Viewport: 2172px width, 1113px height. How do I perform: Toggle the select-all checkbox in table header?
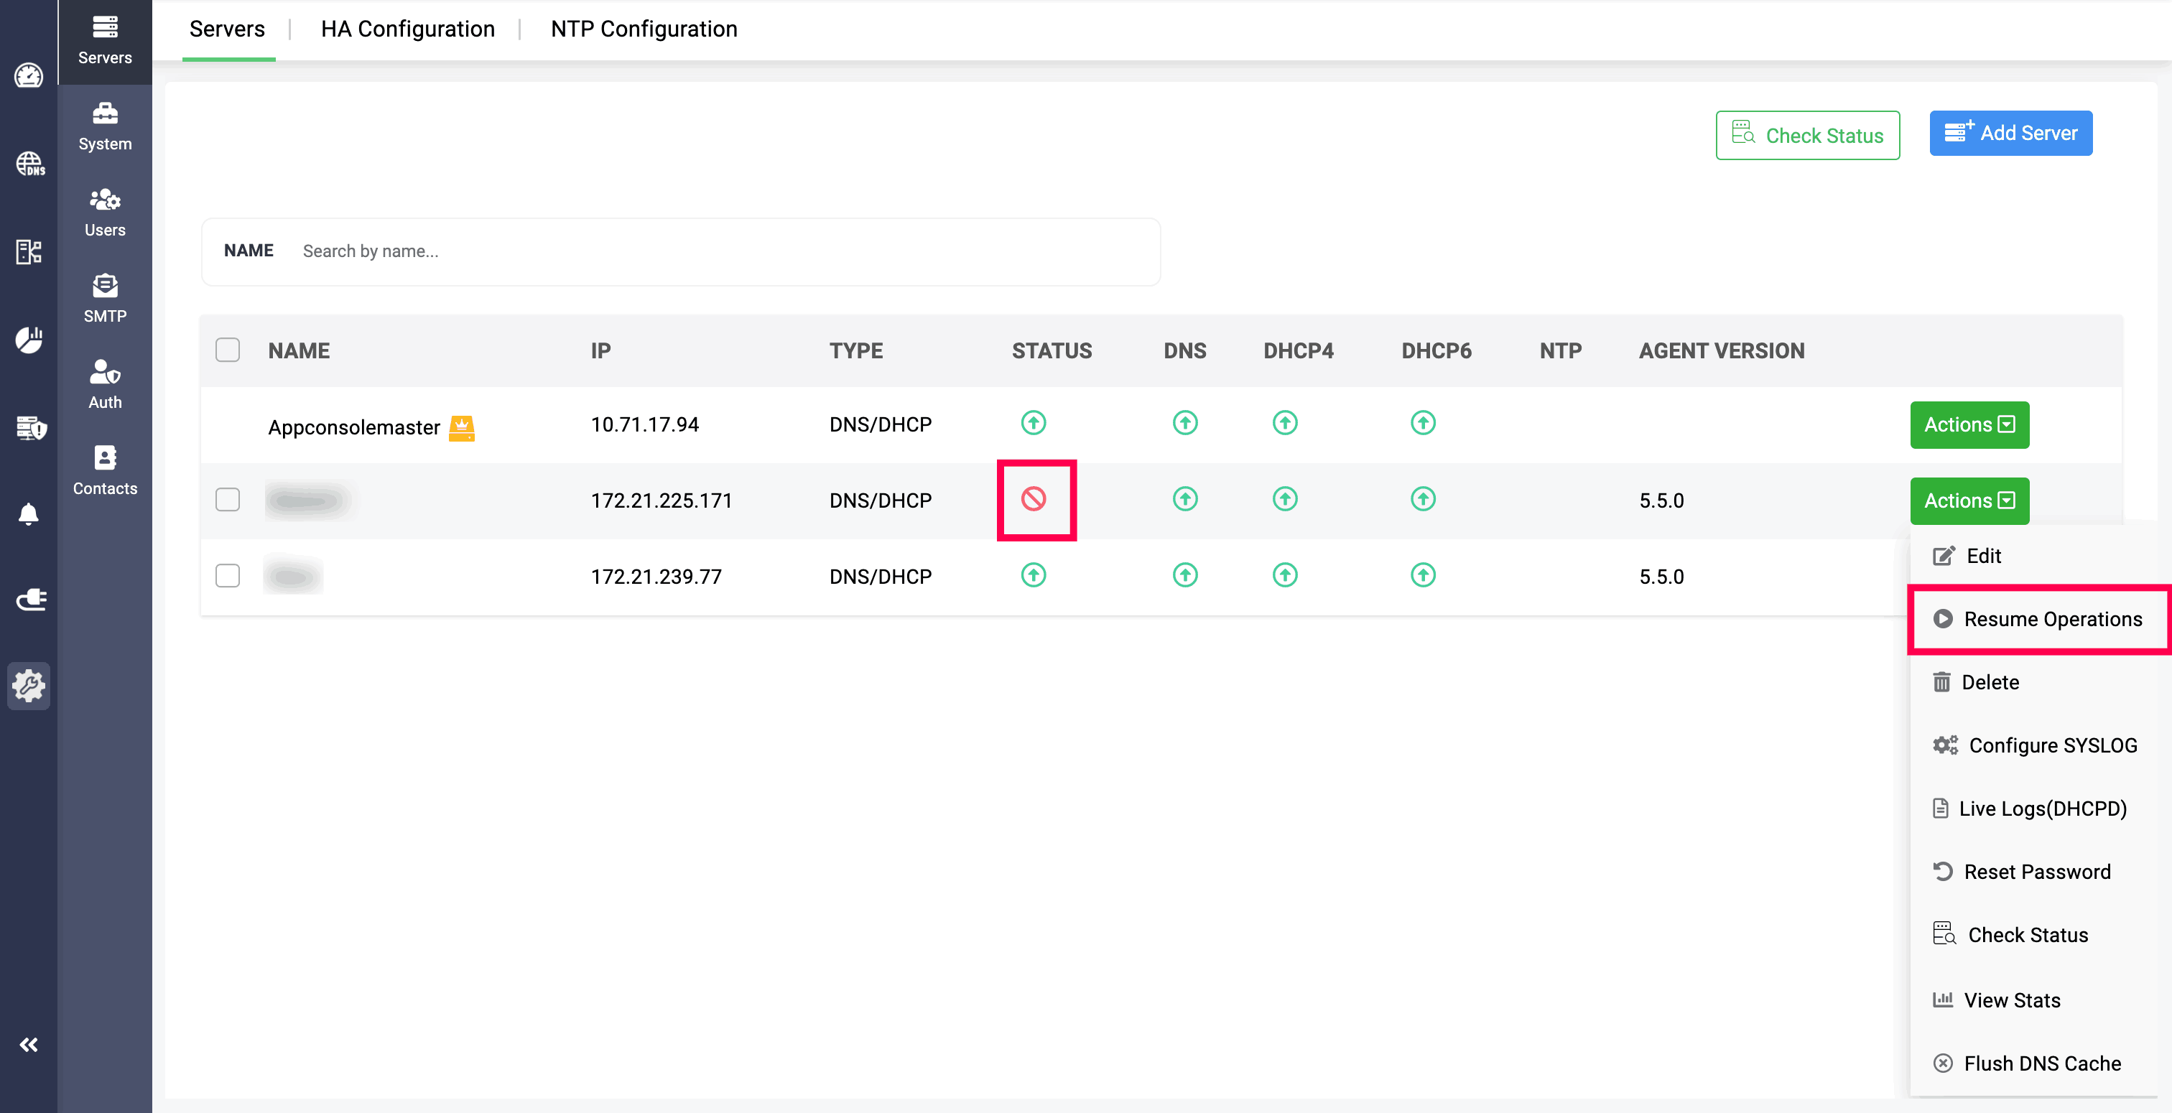click(228, 350)
